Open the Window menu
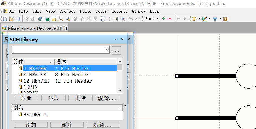 coord(139,11)
